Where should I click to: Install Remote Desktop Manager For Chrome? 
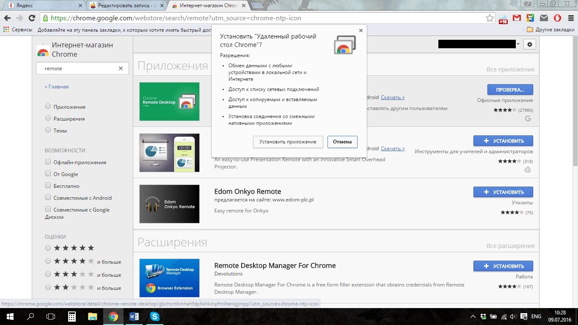pyautogui.click(x=503, y=266)
